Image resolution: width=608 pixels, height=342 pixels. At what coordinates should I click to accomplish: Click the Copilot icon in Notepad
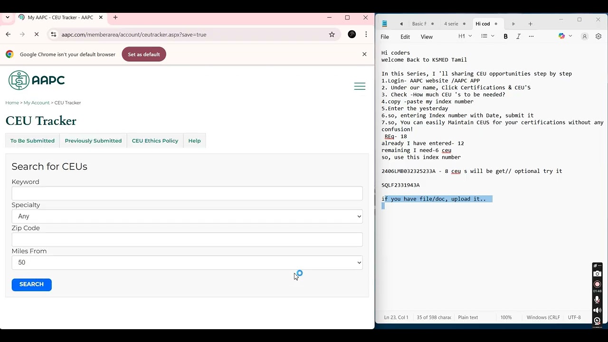coord(562,36)
